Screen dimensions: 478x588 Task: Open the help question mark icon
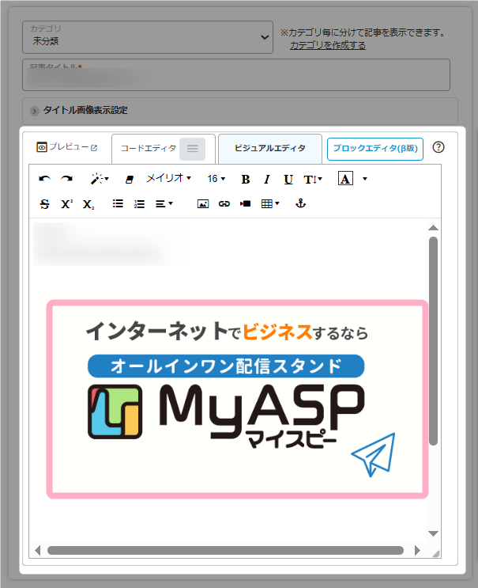[x=439, y=147]
